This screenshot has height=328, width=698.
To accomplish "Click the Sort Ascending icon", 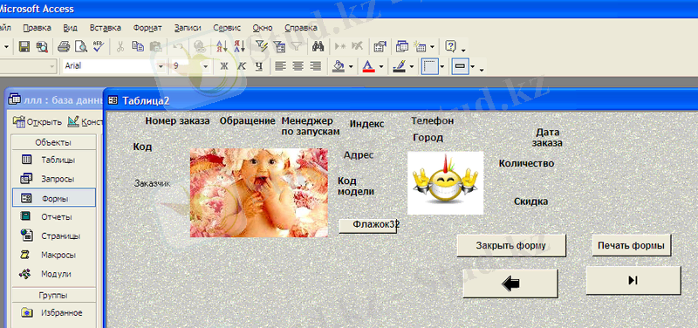I will (222, 46).
